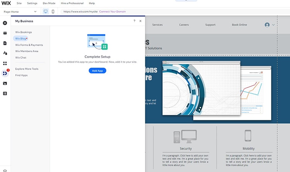Select paragraph text under Mobility
290x172 pixels.
coord(249,160)
